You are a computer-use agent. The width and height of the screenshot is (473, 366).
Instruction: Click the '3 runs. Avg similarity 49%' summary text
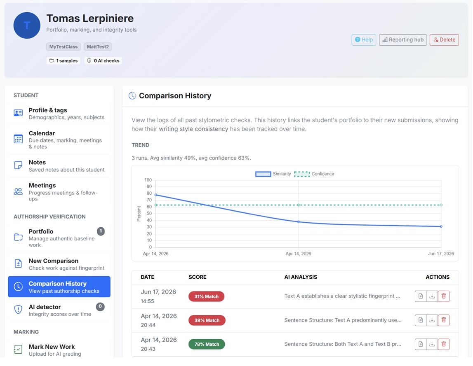point(191,158)
